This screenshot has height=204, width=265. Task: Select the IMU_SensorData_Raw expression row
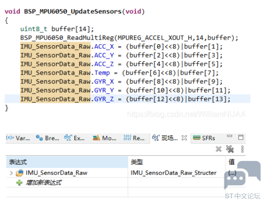(x=126, y=173)
